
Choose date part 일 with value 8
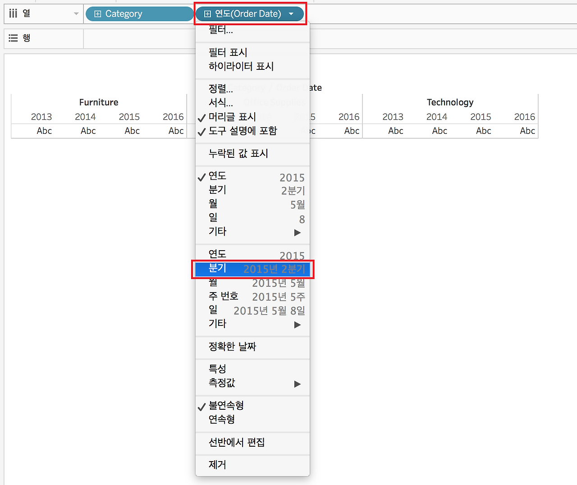(252, 218)
